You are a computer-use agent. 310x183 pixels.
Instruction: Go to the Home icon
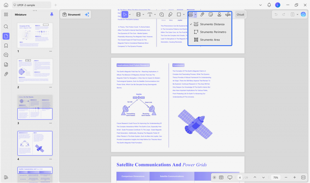6,5
